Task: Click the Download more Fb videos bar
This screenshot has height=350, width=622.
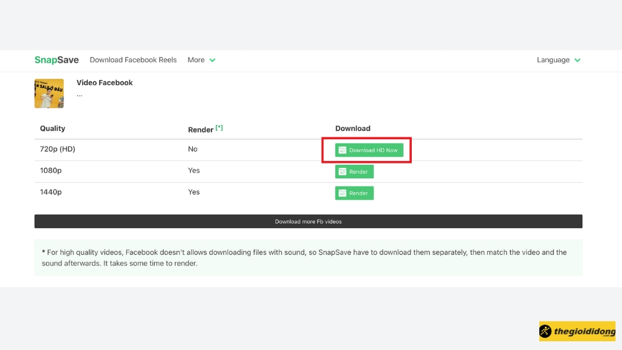Action: tap(308, 221)
